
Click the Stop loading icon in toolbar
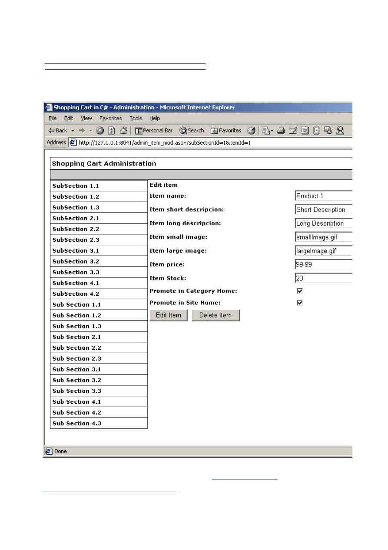pyautogui.click(x=100, y=130)
